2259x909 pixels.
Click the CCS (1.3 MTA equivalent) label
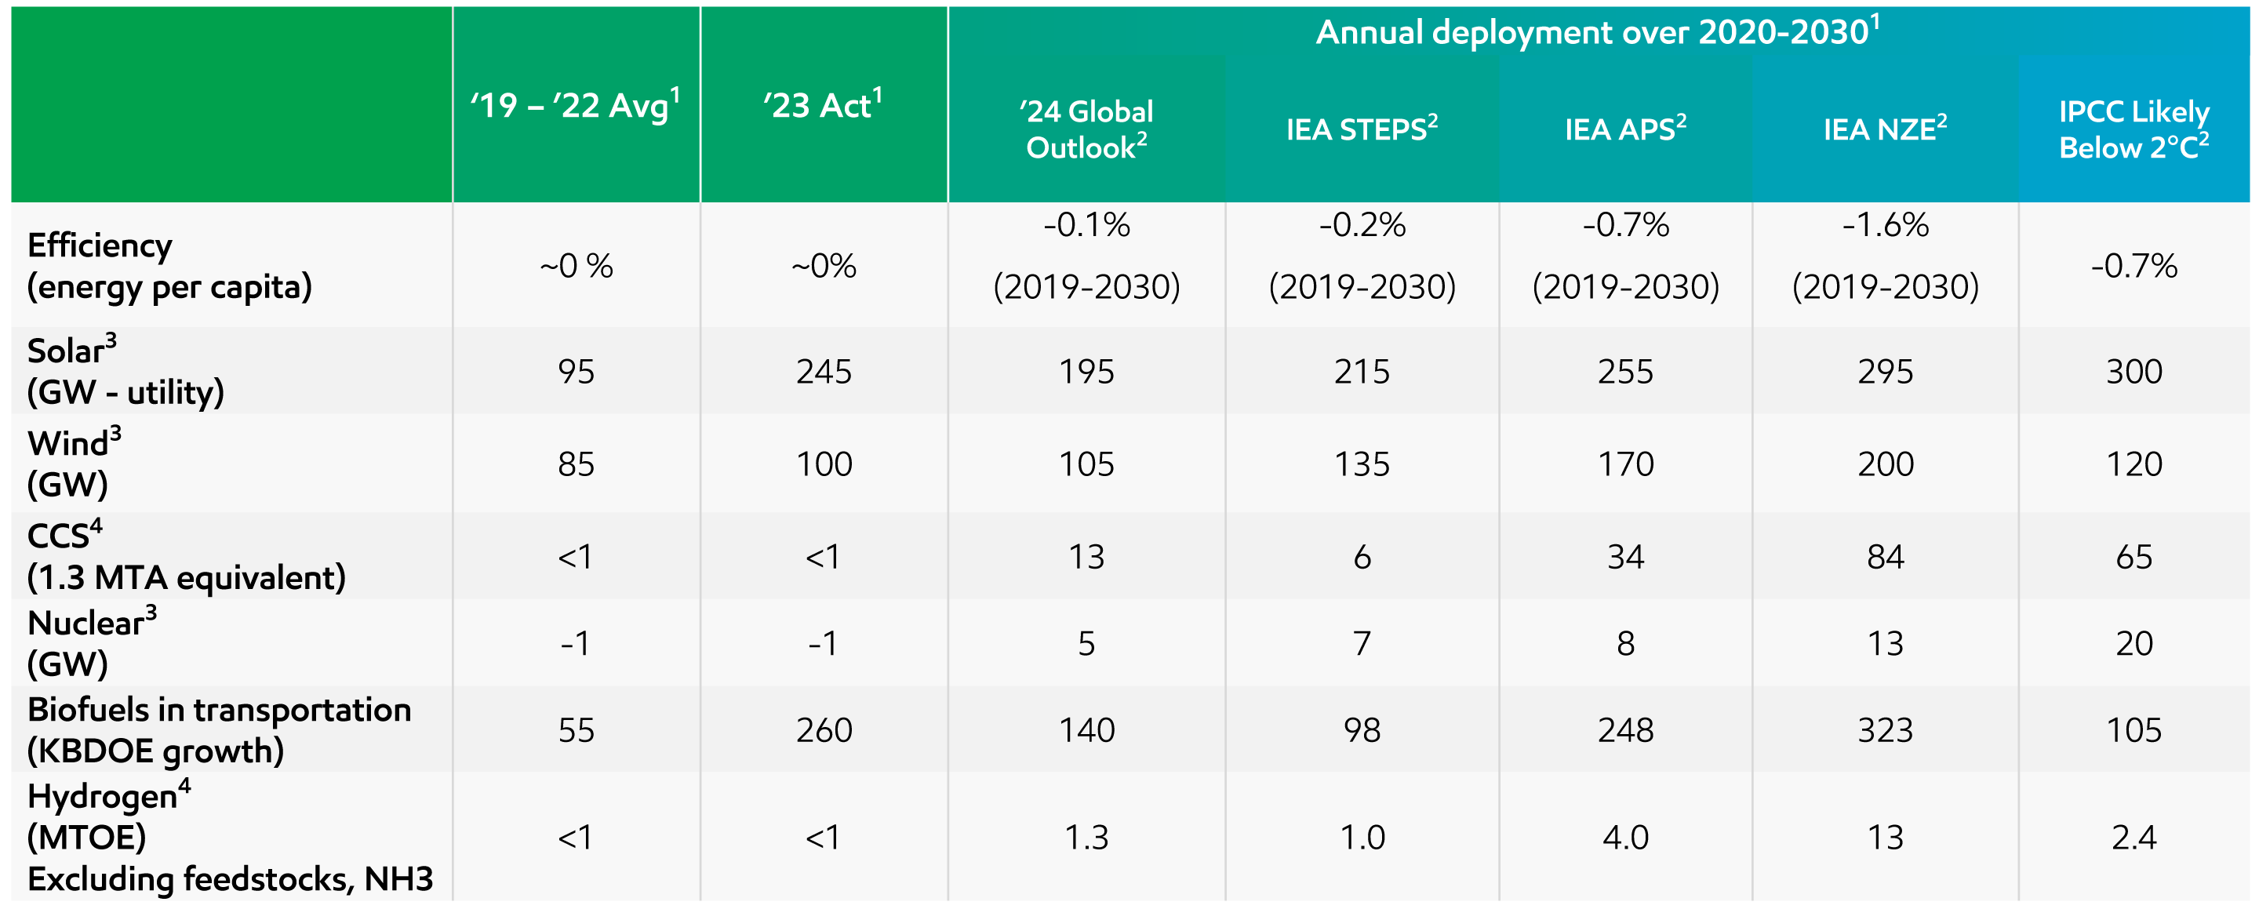point(186,556)
